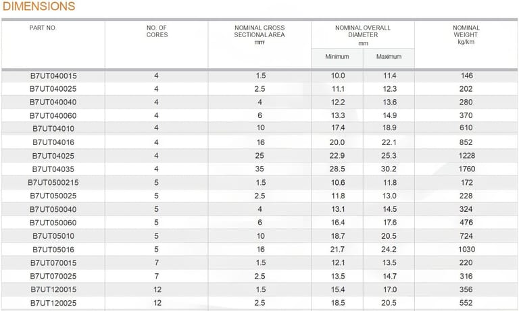The image size is (519, 311).
Task: Click the NOMINAL WEIGHT column header
Action: pyautogui.click(x=466, y=34)
